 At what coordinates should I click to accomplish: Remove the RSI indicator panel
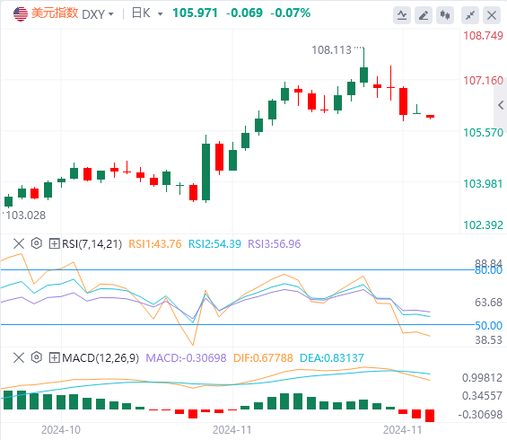19,243
